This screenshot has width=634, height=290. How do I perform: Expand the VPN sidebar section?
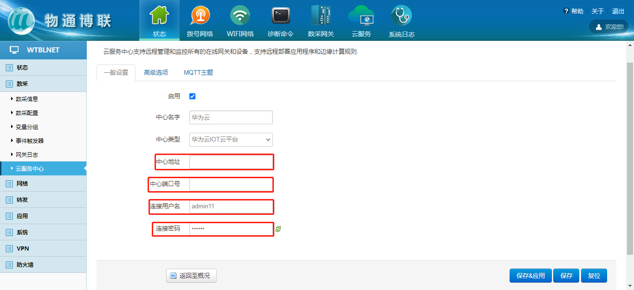[x=23, y=249]
